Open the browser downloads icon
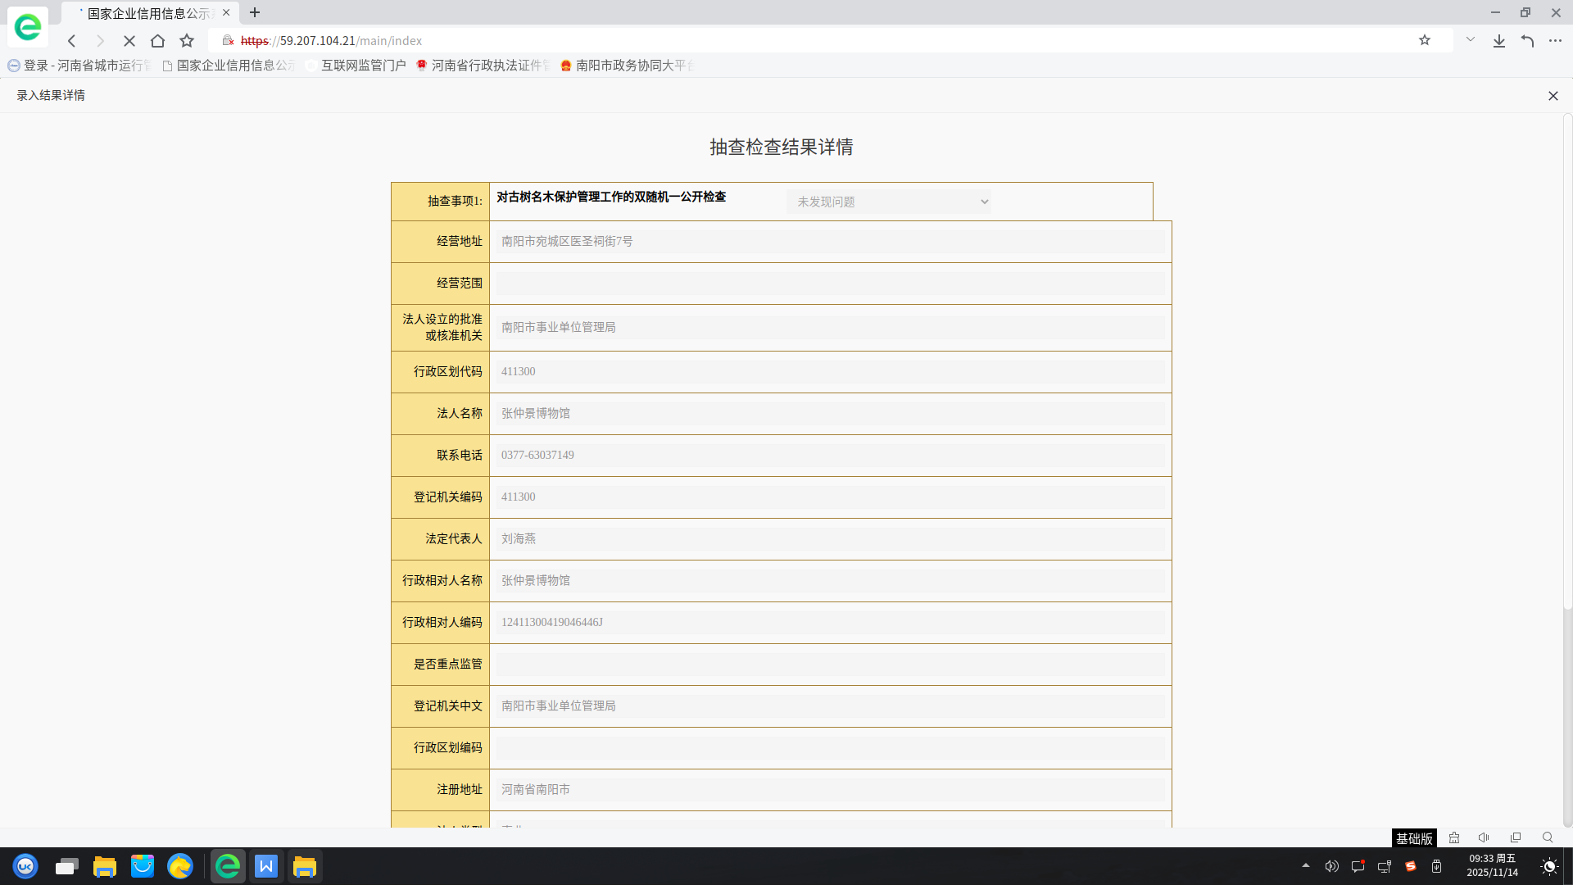Image resolution: width=1573 pixels, height=885 pixels. (x=1498, y=41)
